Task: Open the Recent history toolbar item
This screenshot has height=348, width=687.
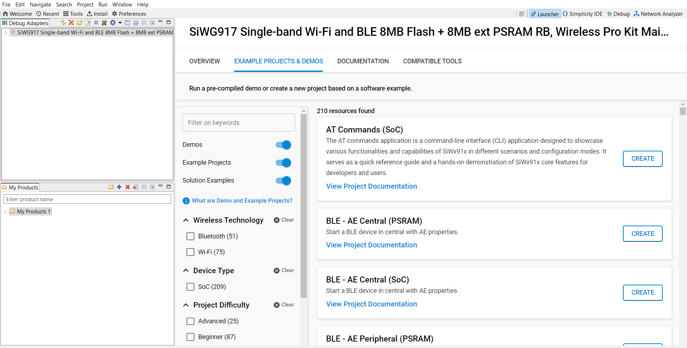Action: point(48,14)
